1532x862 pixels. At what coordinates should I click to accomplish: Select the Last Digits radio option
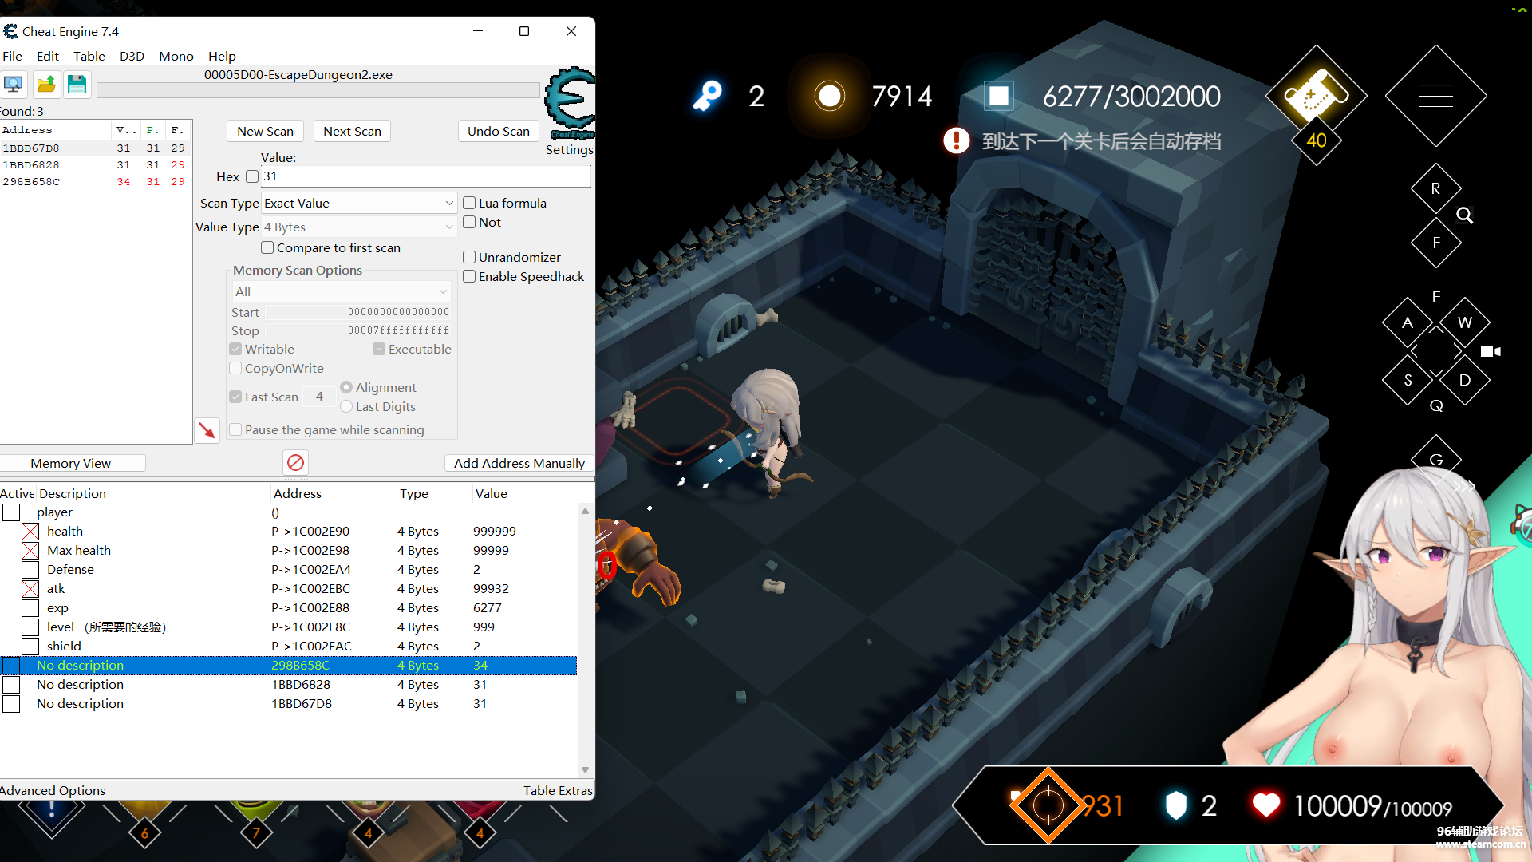(346, 407)
